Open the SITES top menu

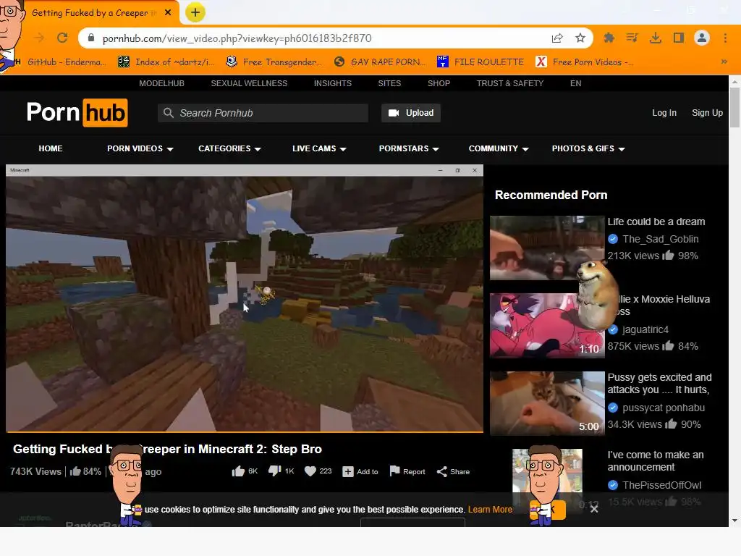(x=389, y=83)
